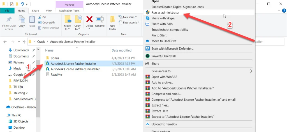Click the red Delete X icon
This screenshot has width=287, height=132.
[x=89, y=19]
